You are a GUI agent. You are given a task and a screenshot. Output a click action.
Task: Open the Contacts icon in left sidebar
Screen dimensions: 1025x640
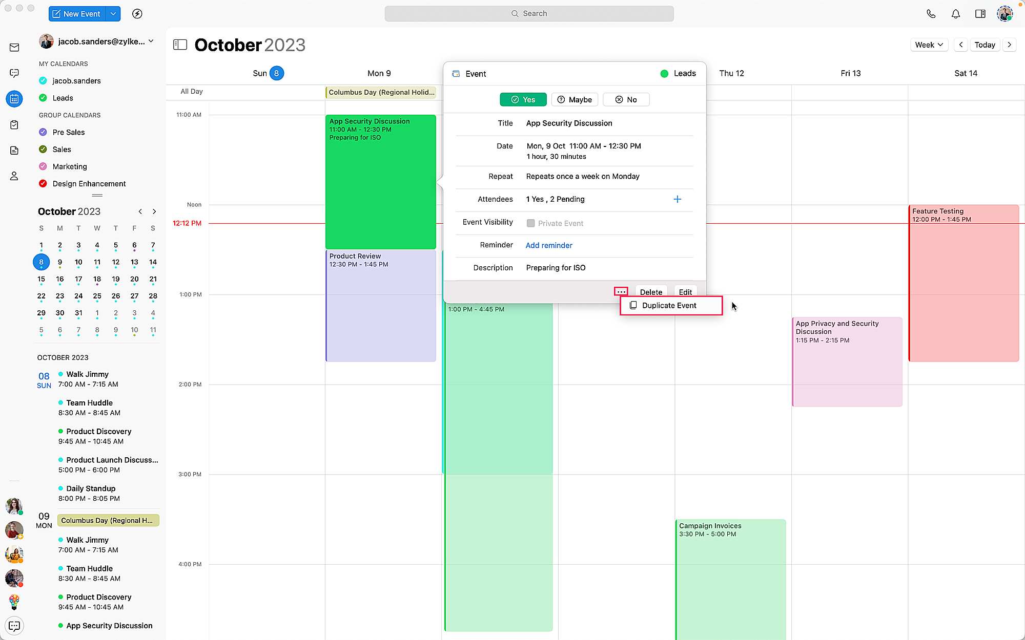click(14, 176)
